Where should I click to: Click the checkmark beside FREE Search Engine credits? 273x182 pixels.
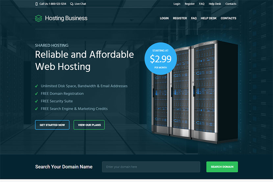click(37, 109)
